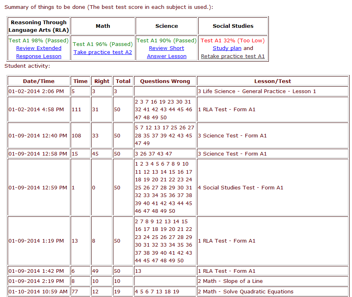
Task: Click the 'Student activity:' heading text
Action: (27, 66)
